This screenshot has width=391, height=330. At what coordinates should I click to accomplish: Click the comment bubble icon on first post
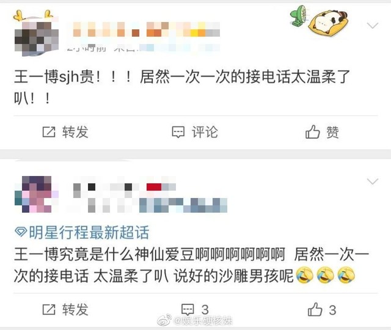click(x=178, y=132)
